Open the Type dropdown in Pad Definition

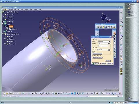pos(104,42)
